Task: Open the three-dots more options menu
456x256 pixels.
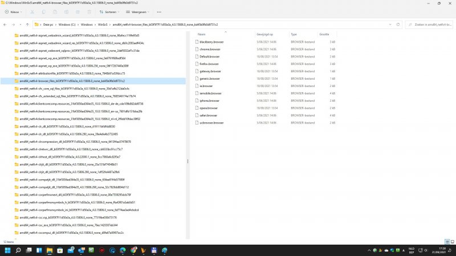Action: coord(160,11)
